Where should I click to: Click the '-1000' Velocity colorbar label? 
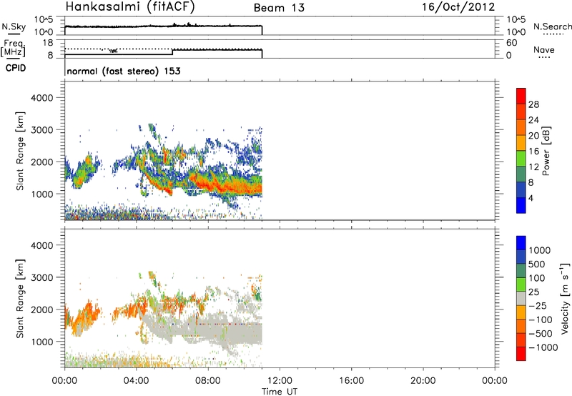coord(543,347)
